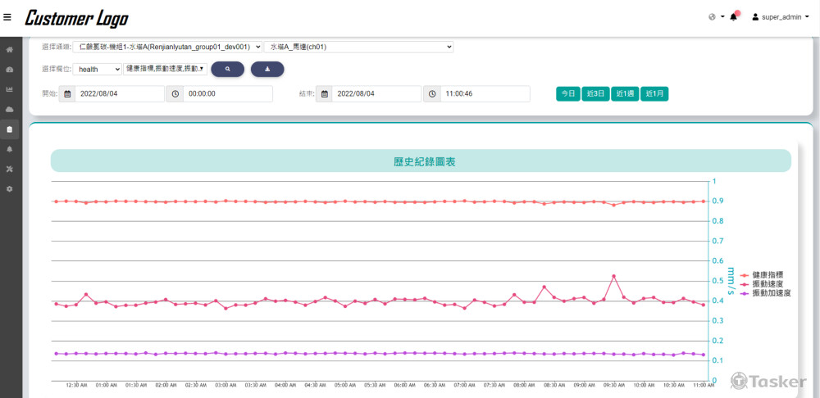Open the super_admin user menu
The image size is (820, 398).
click(781, 16)
